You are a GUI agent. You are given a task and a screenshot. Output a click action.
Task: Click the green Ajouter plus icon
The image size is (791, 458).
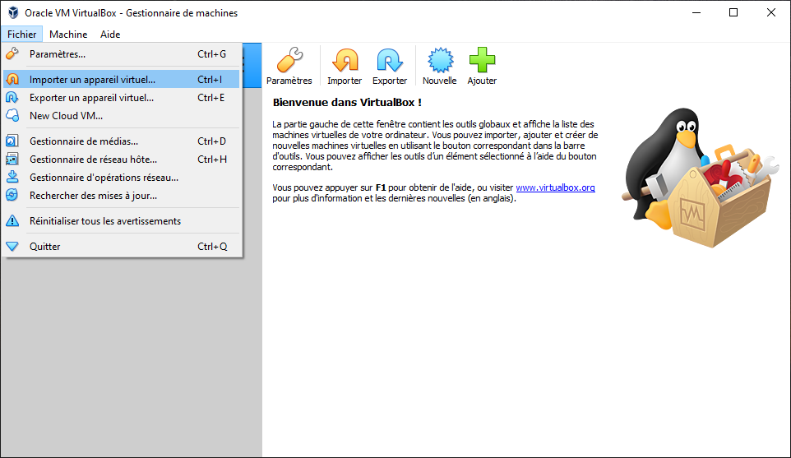[x=483, y=60]
